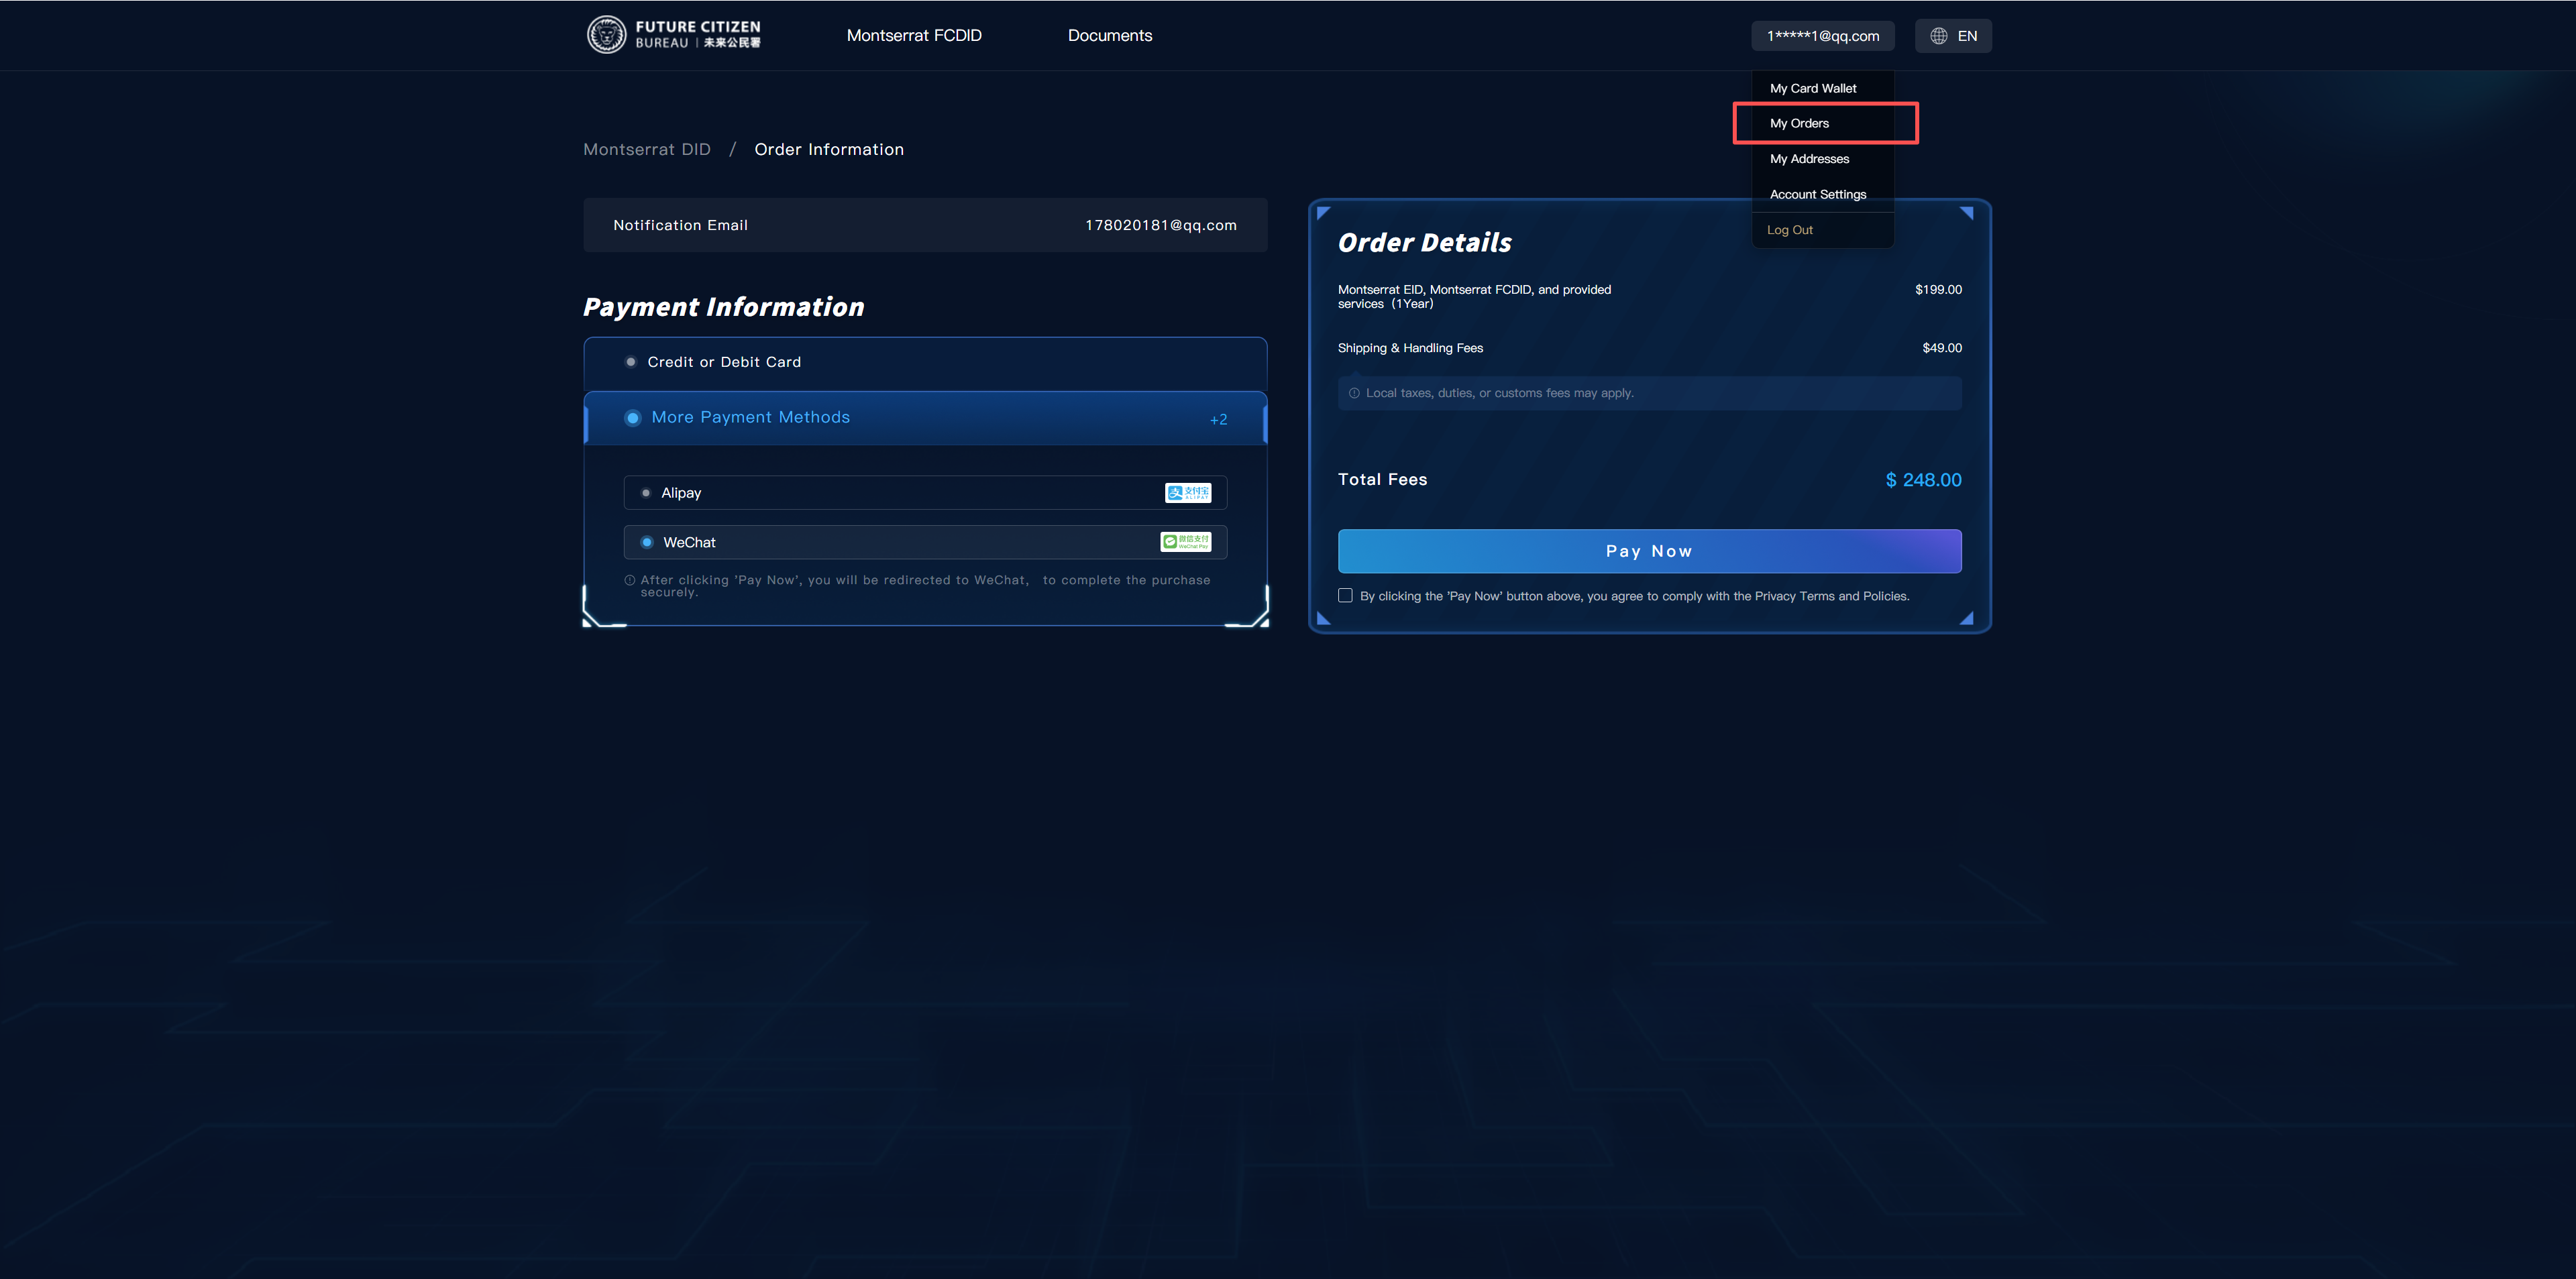Click info icon beside local taxes note
Image resolution: width=2576 pixels, height=1279 pixels.
click(x=1354, y=393)
